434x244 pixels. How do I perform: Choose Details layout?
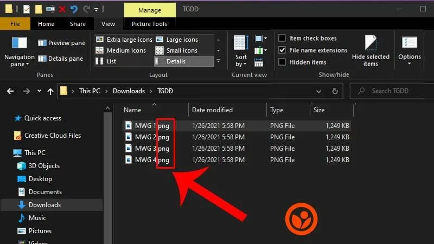click(184, 61)
